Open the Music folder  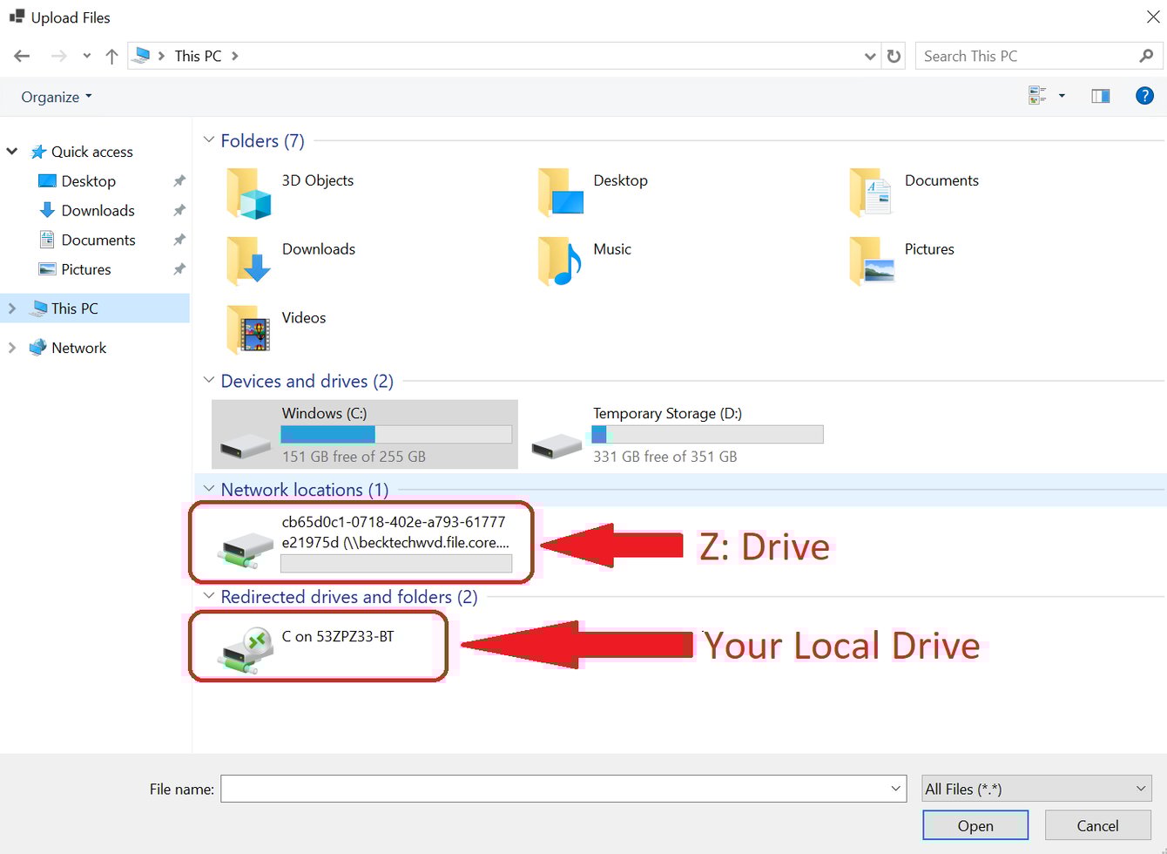(x=611, y=249)
